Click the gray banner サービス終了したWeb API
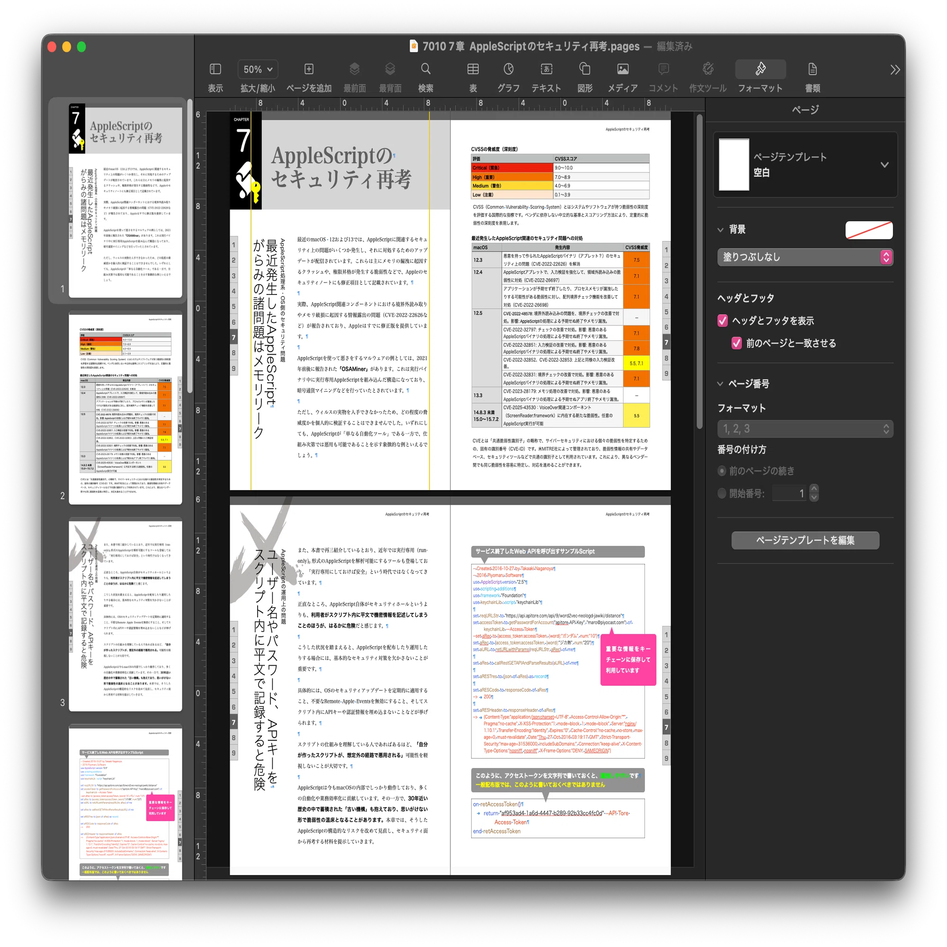 point(557,552)
